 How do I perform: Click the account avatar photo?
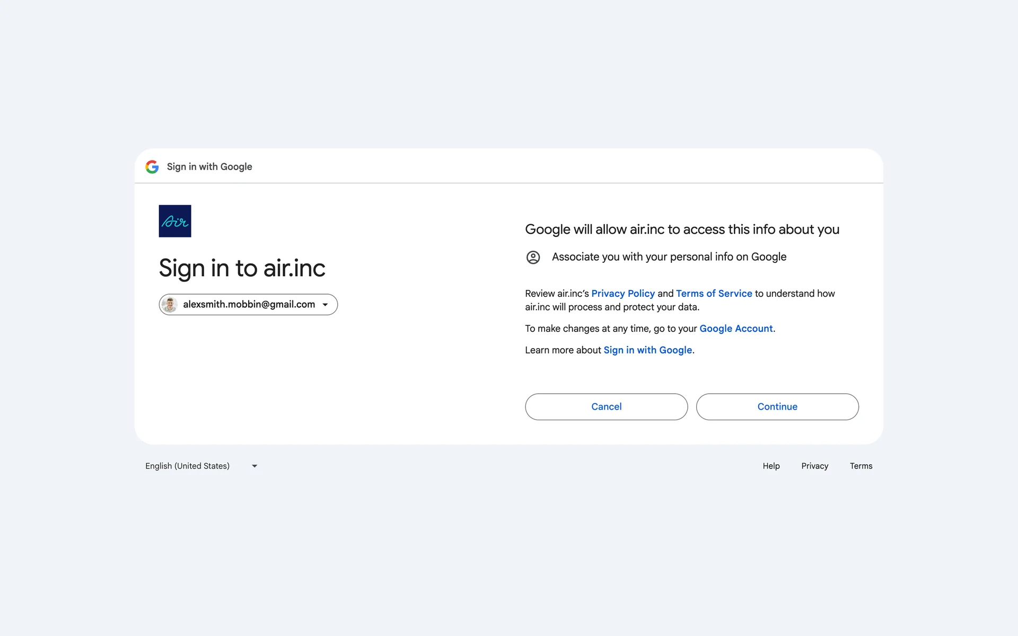(170, 305)
